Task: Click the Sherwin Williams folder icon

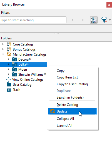Action: click(14, 75)
